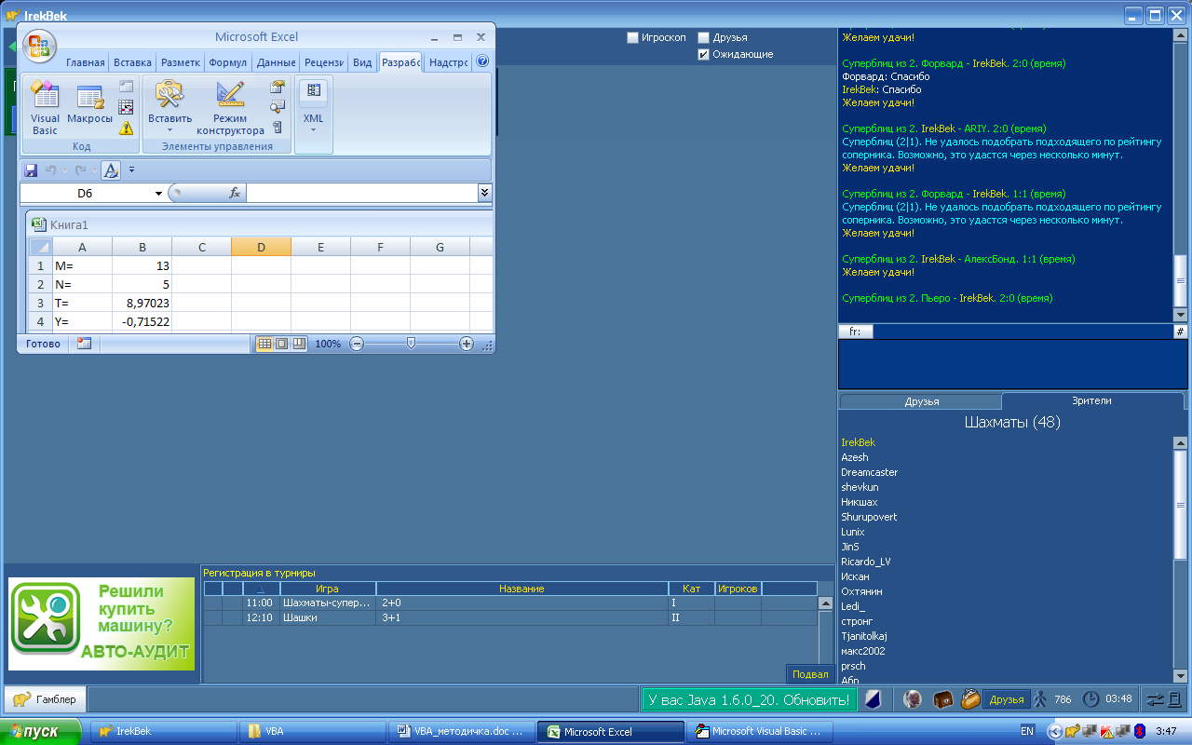The image size is (1192, 745).
Task: Switch to the Данные ribbon tab
Action: point(276,62)
